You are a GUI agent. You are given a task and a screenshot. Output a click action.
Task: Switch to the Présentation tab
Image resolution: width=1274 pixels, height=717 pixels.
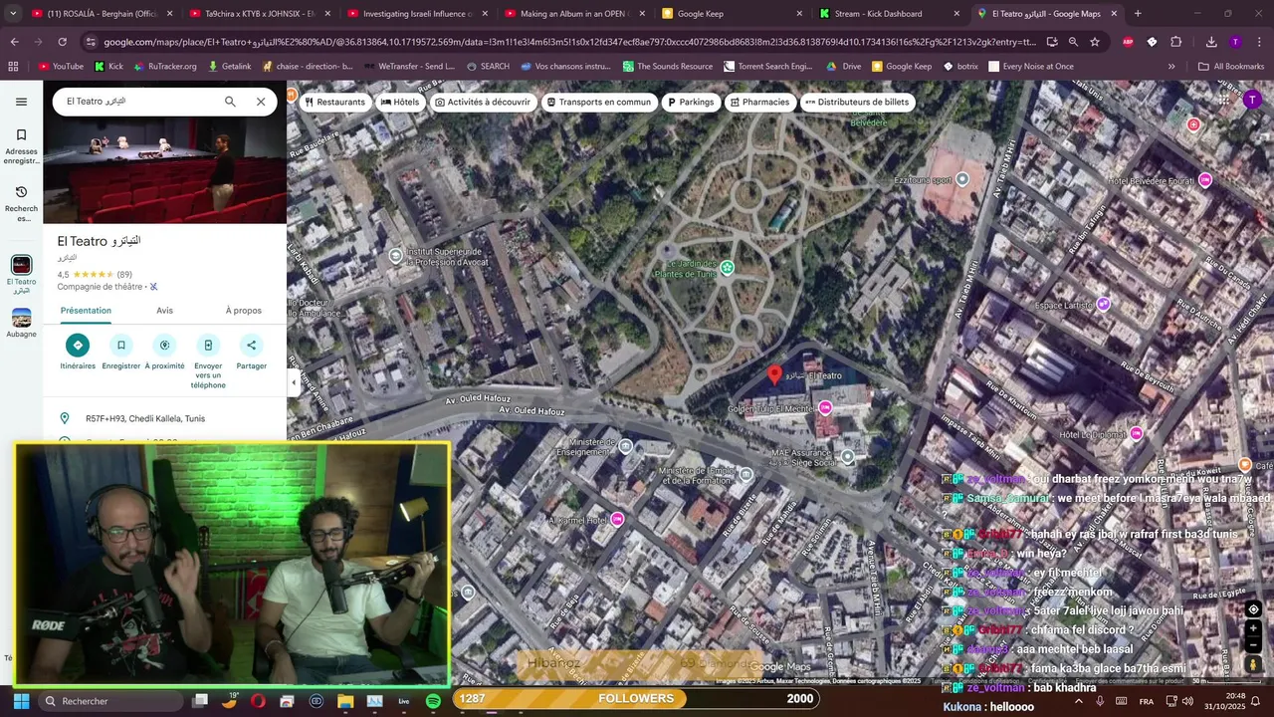[x=86, y=311]
